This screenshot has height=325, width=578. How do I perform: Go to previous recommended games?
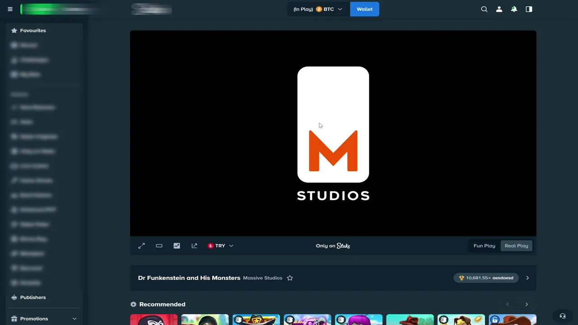[x=508, y=304]
